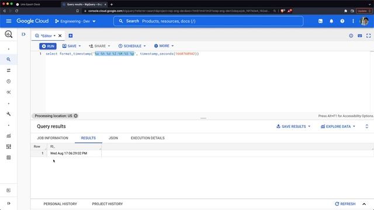
Task: Expand or collapse query results panel
Action: (367, 127)
